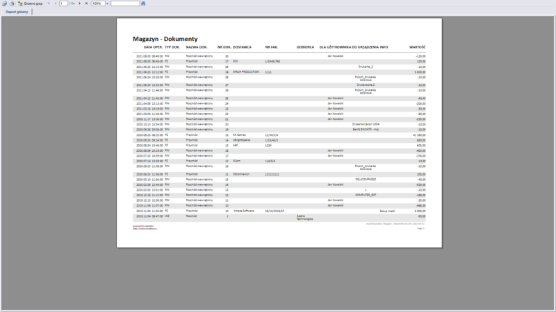Click the 100% zoom combo box
The width and height of the screenshot is (556, 312).
coord(98,3)
